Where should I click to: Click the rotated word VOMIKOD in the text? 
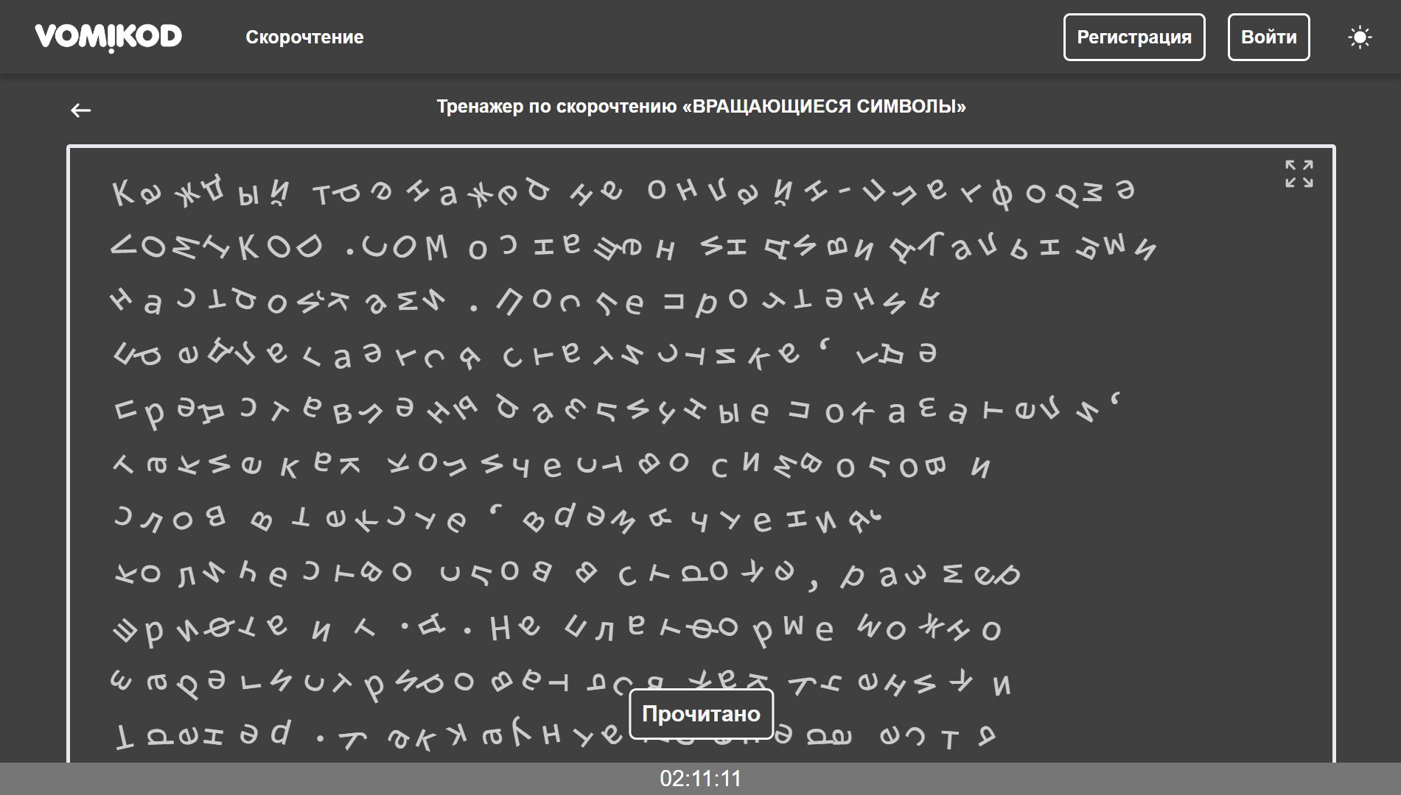[217, 247]
